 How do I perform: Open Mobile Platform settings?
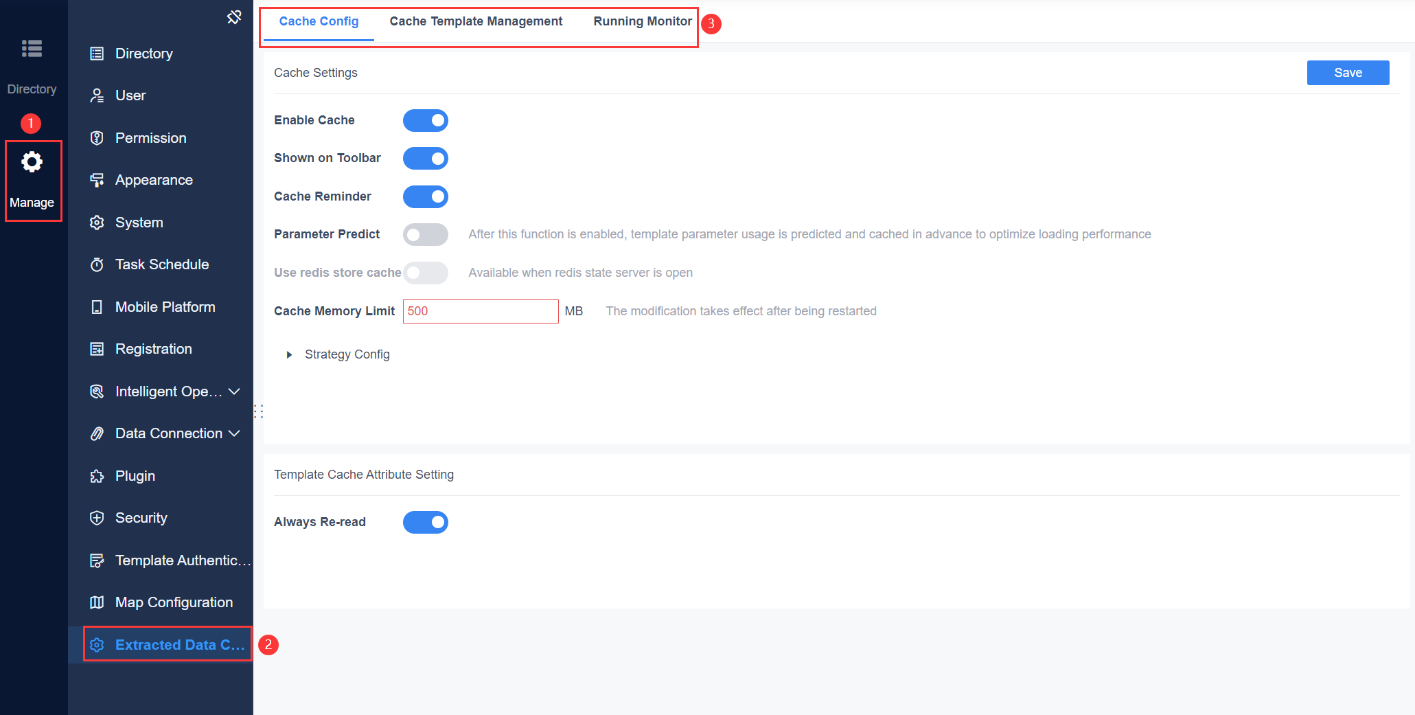pyautogui.click(x=165, y=307)
